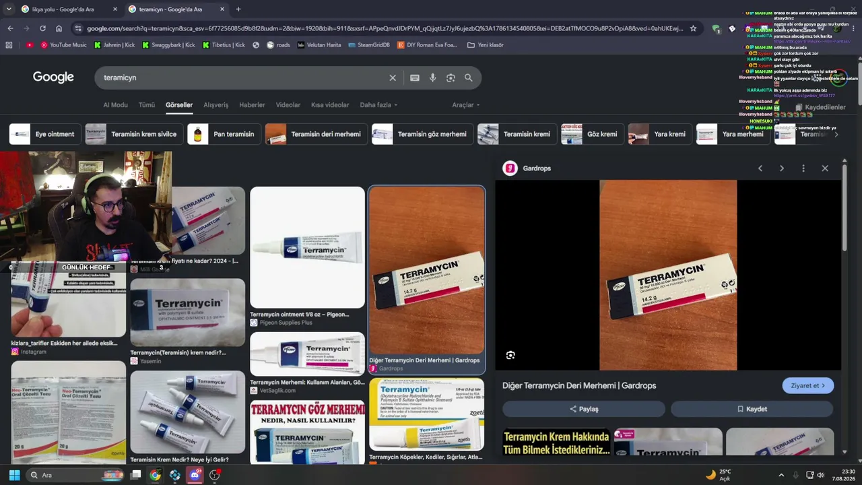Bookmark this page with the star icon
Image resolution: width=862 pixels, height=485 pixels.
tap(693, 28)
